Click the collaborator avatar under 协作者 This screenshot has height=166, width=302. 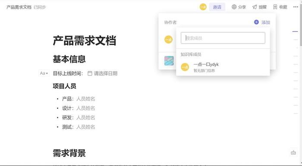pos(168,40)
